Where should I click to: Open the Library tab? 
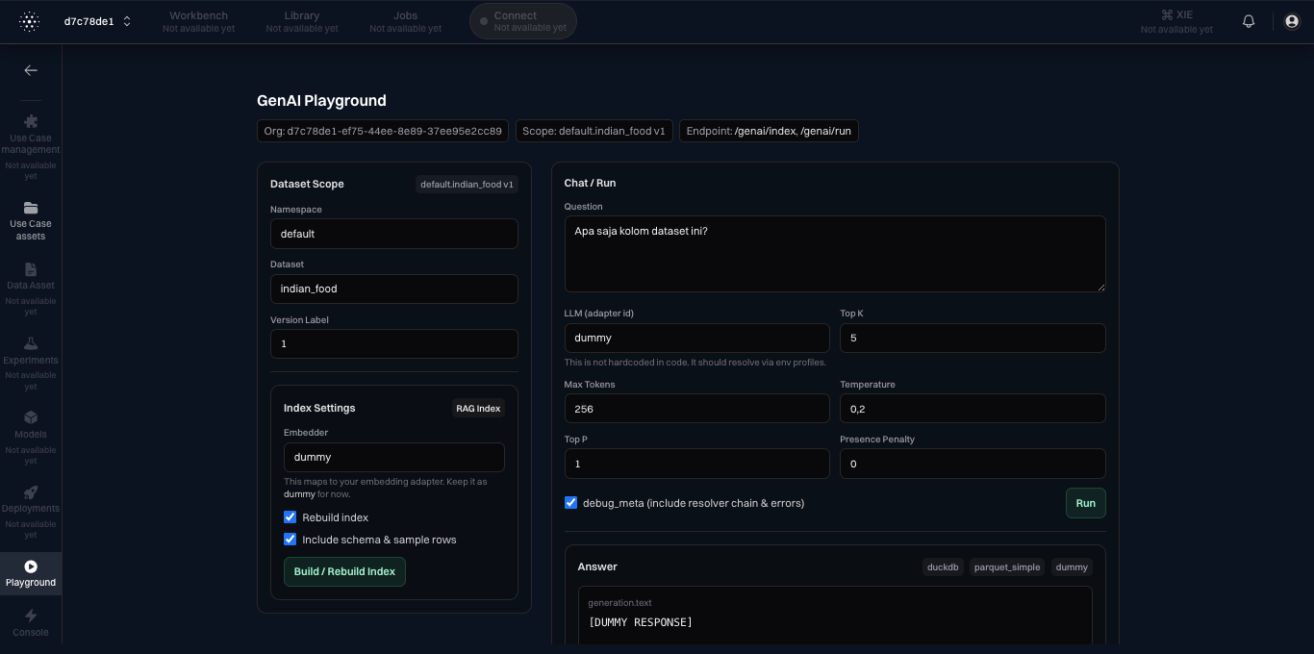(302, 21)
